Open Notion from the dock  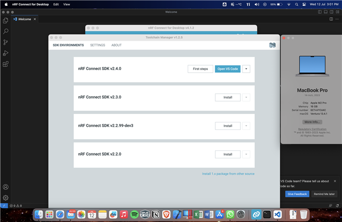[156, 215]
